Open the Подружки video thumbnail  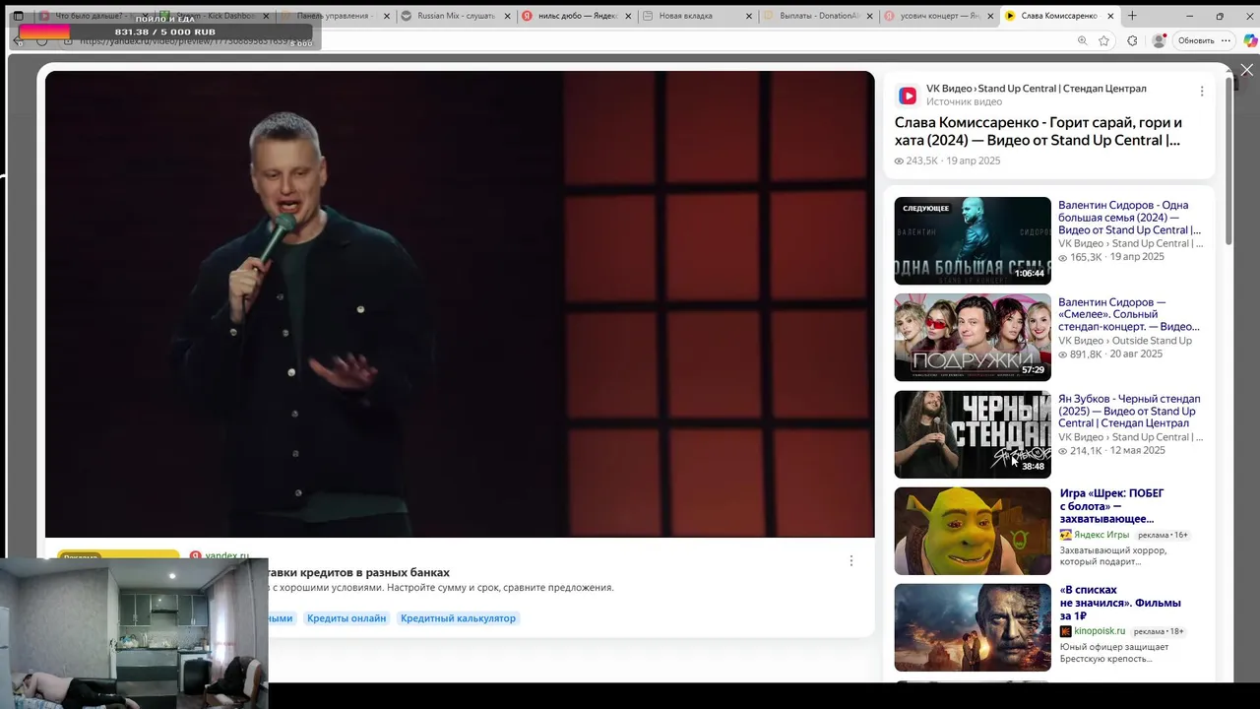click(x=973, y=337)
